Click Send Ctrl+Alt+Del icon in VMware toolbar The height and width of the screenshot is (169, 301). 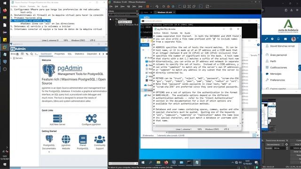[157, 6]
